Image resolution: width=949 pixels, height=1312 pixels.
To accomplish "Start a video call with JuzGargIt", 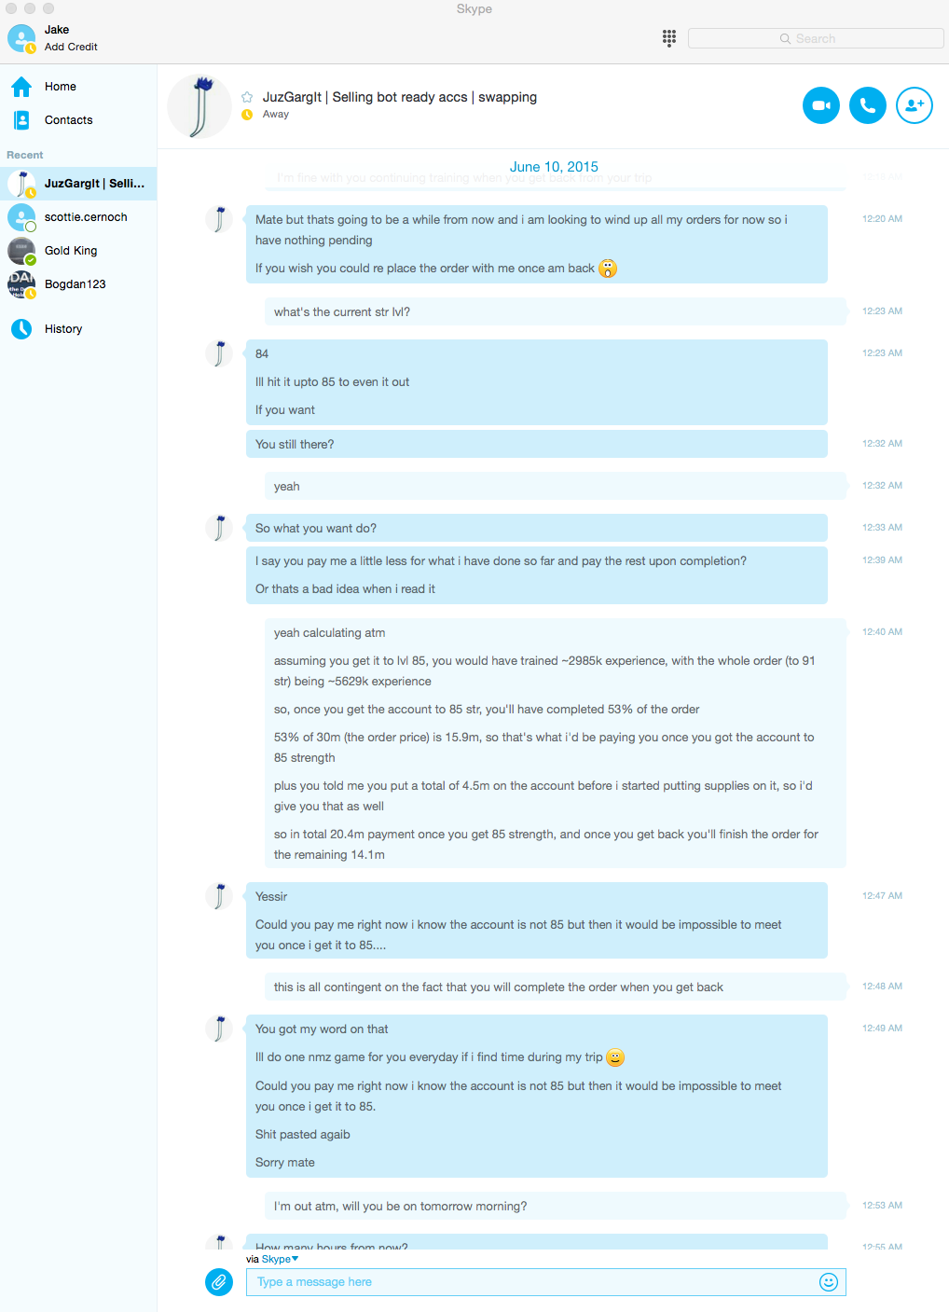I will 821,105.
